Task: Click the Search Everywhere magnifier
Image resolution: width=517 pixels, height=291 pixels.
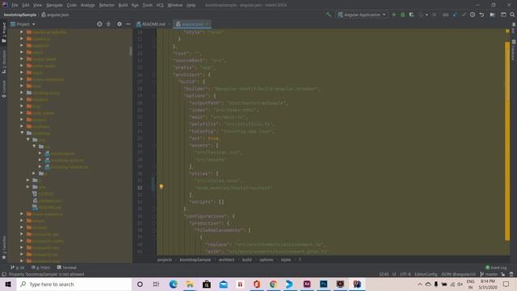Action: coord(512,15)
